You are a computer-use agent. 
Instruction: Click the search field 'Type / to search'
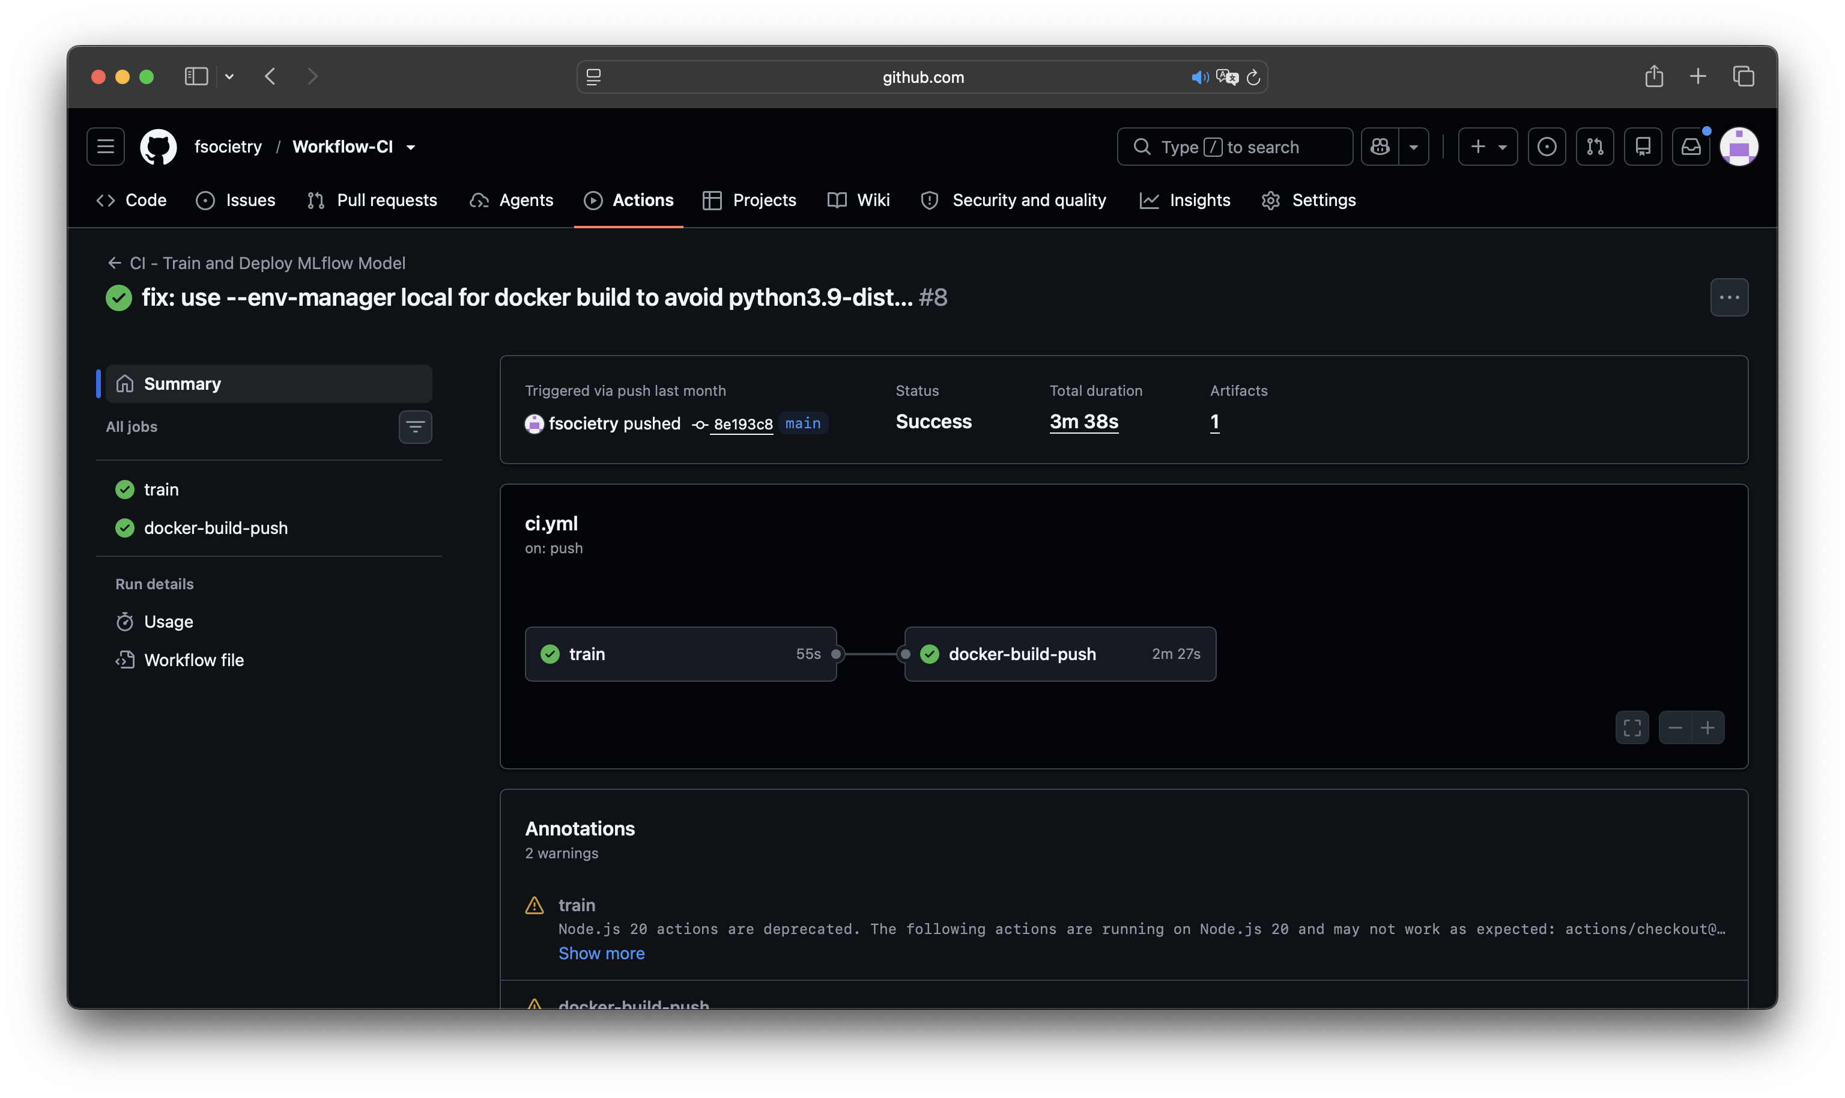(1235, 147)
